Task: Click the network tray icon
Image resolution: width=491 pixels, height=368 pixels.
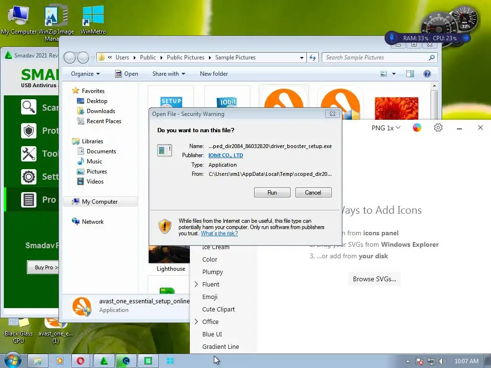Action: (431, 361)
